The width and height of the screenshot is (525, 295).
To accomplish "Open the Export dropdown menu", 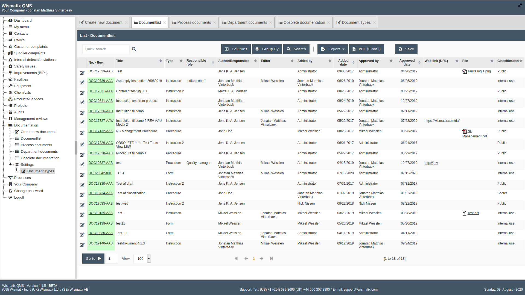I will pos(332,49).
